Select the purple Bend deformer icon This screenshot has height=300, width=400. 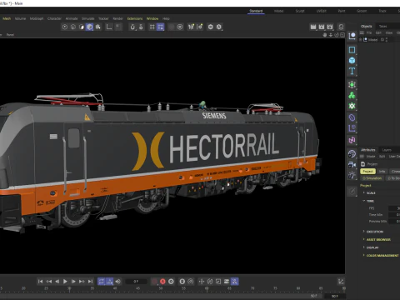tap(352, 117)
